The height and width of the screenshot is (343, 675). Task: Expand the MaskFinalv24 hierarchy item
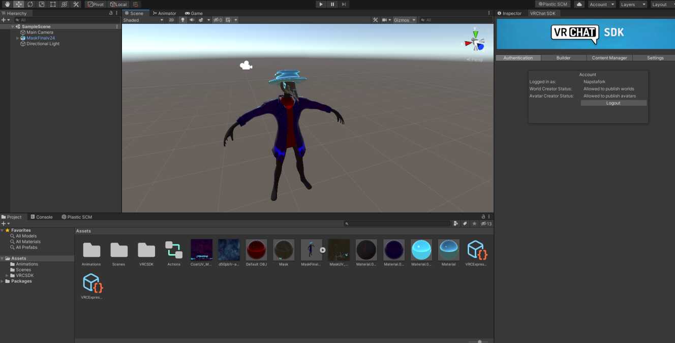tap(17, 38)
